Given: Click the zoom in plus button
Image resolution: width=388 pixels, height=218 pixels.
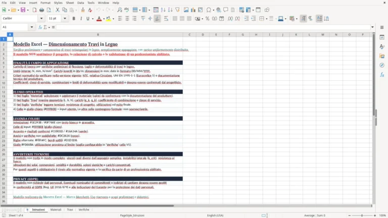Looking at the screenshot, I should point(375,215).
